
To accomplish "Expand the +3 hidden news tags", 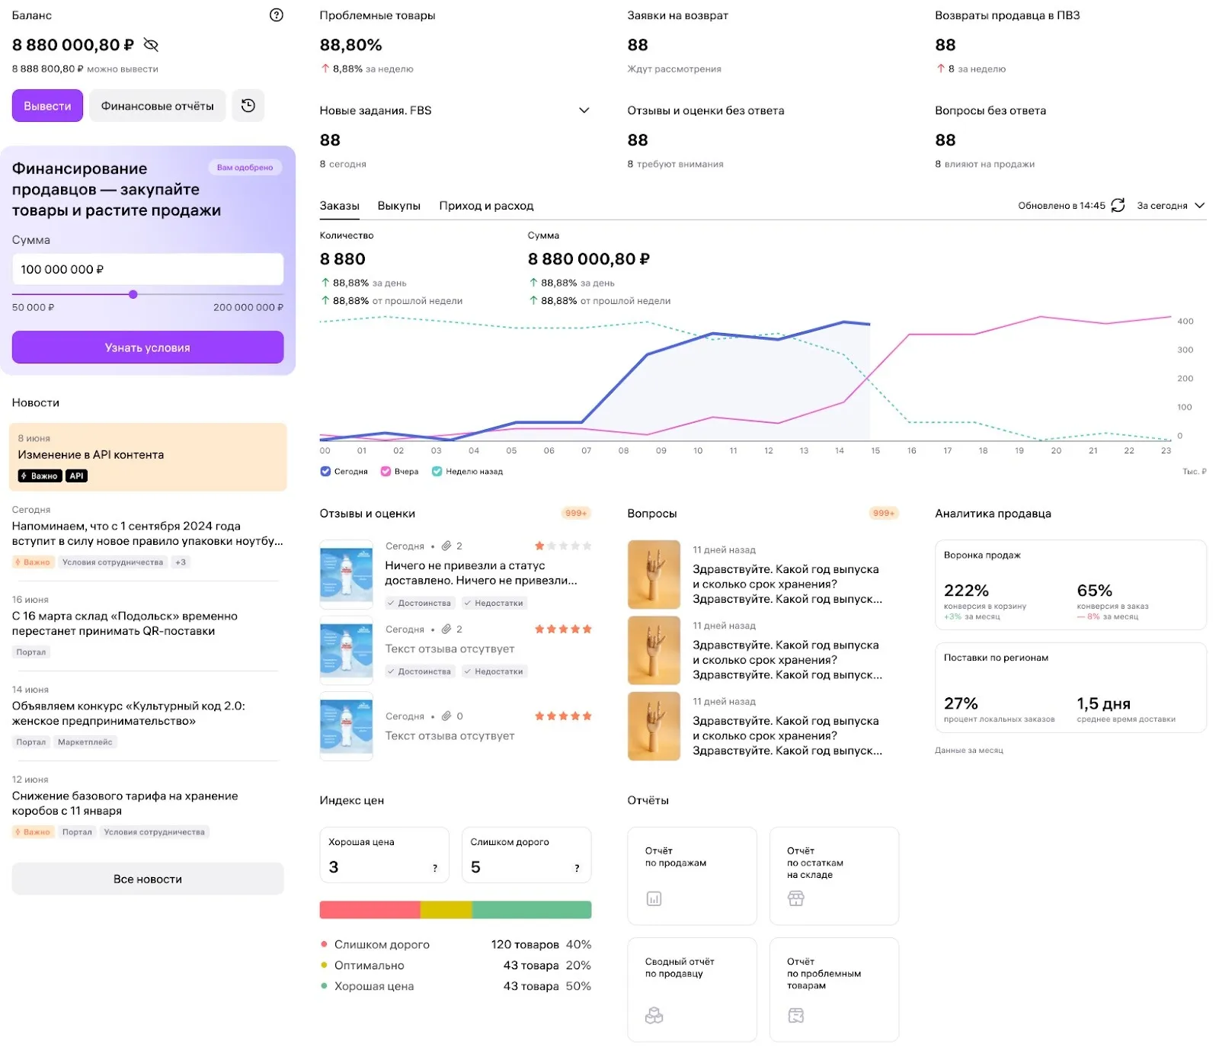I will point(181,562).
